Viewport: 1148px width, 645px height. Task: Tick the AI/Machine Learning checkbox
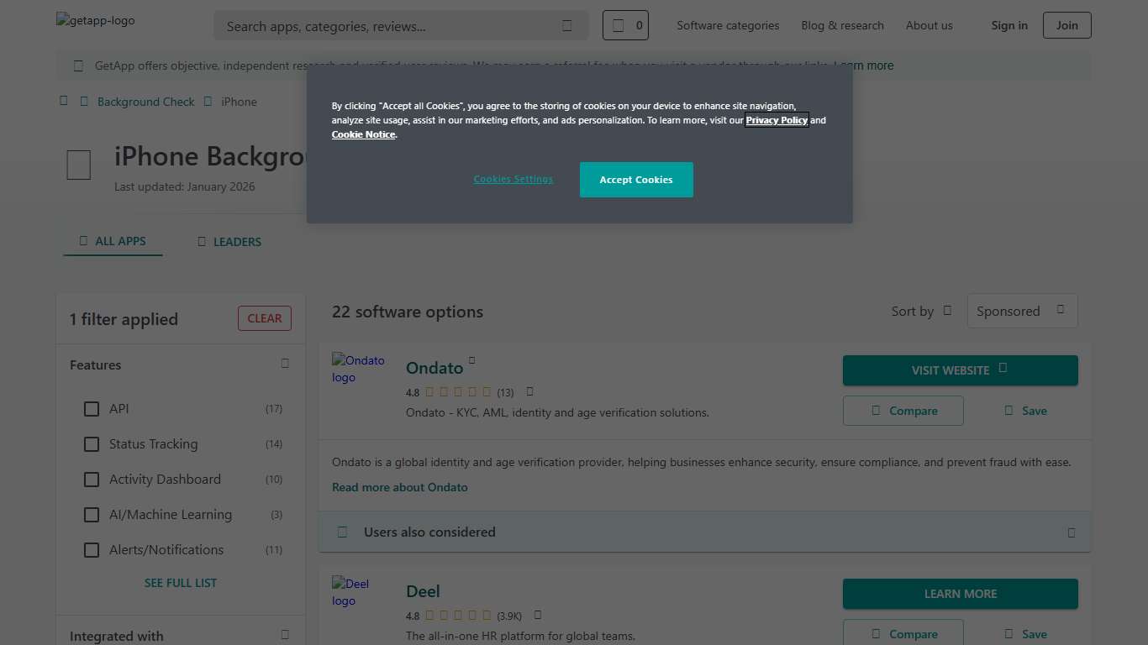coord(92,515)
